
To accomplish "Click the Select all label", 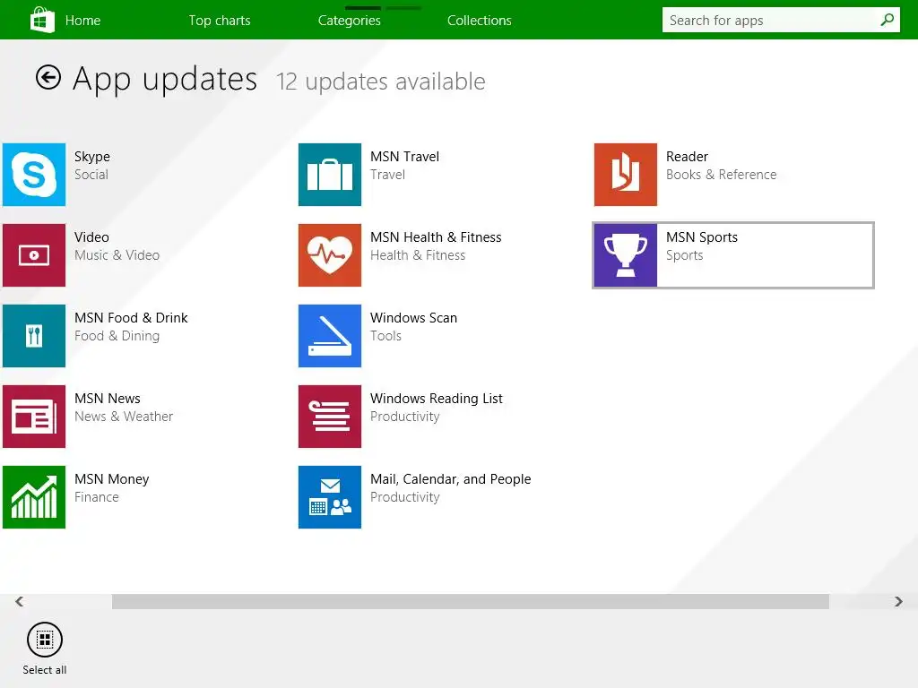I will (x=45, y=670).
